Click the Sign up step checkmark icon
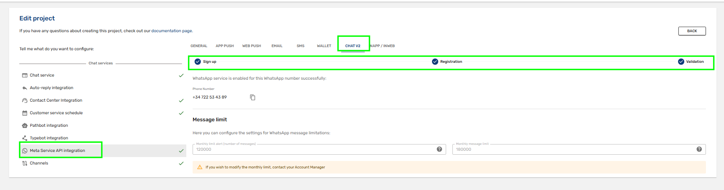Image resolution: width=724 pixels, height=190 pixels. (198, 62)
